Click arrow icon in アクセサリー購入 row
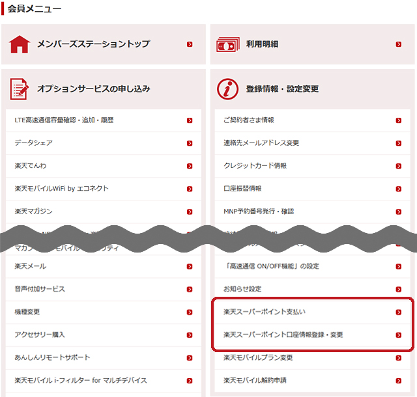This screenshot has height=397, width=417. click(190, 335)
